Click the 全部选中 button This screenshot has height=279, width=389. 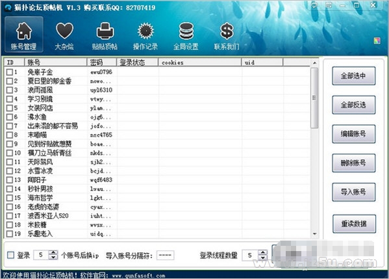tap(353, 76)
